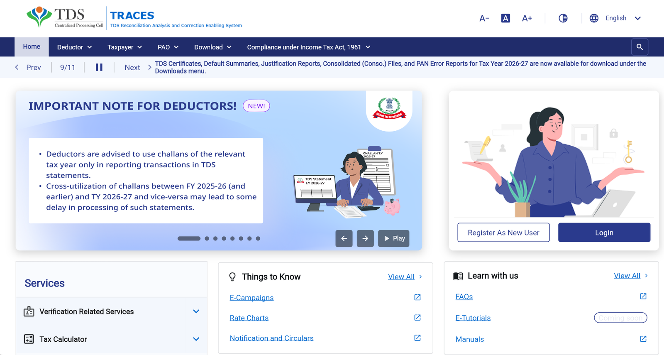Open the Rate Charts link
Screen dimensions: 664x355
coord(249,318)
